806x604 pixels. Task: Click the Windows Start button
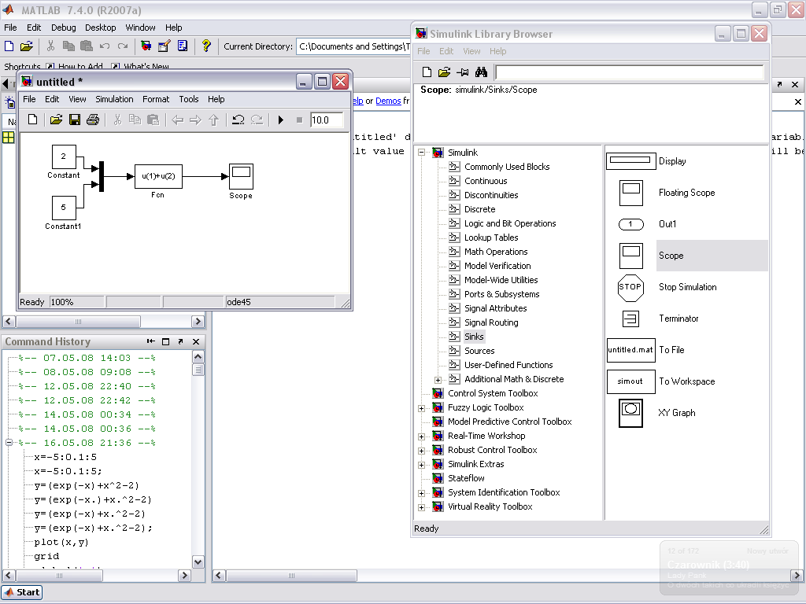pyautogui.click(x=21, y=592)
